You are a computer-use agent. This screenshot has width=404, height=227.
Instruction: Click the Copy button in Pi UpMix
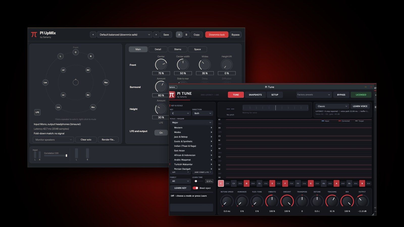(197, 35)
